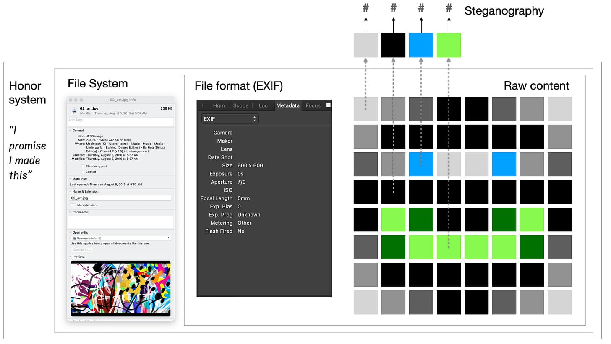Screen dimensions: 611x344
Task: Click the colorful artwork preview thumbnail
Action: (x=120, y=288)
